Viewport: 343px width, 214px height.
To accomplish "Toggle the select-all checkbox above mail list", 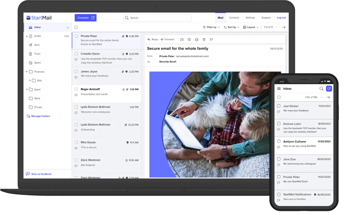I will [76, 27].
